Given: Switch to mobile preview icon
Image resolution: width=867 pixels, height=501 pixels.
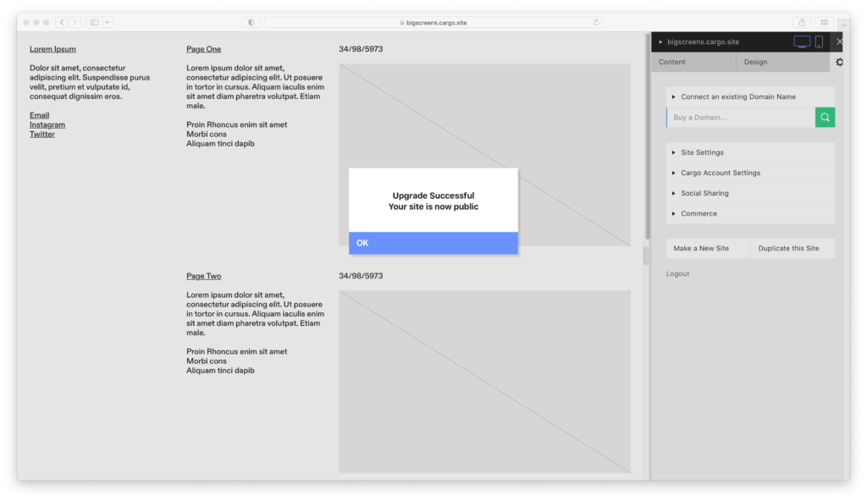Looking at the screenshot, I should coord(819,41).
